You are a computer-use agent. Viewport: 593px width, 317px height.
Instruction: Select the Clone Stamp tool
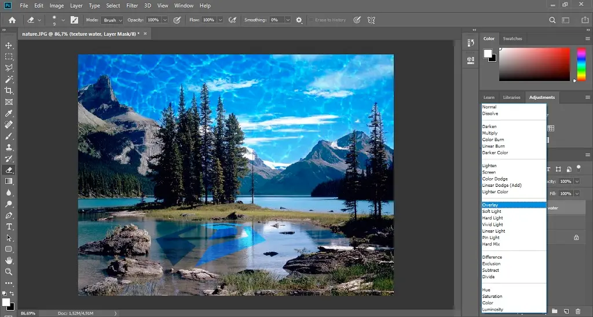point(9,148)
